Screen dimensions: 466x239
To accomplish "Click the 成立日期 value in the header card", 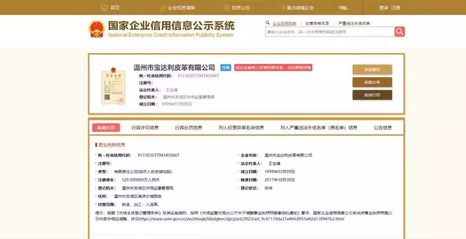I will tap(177, 104).
